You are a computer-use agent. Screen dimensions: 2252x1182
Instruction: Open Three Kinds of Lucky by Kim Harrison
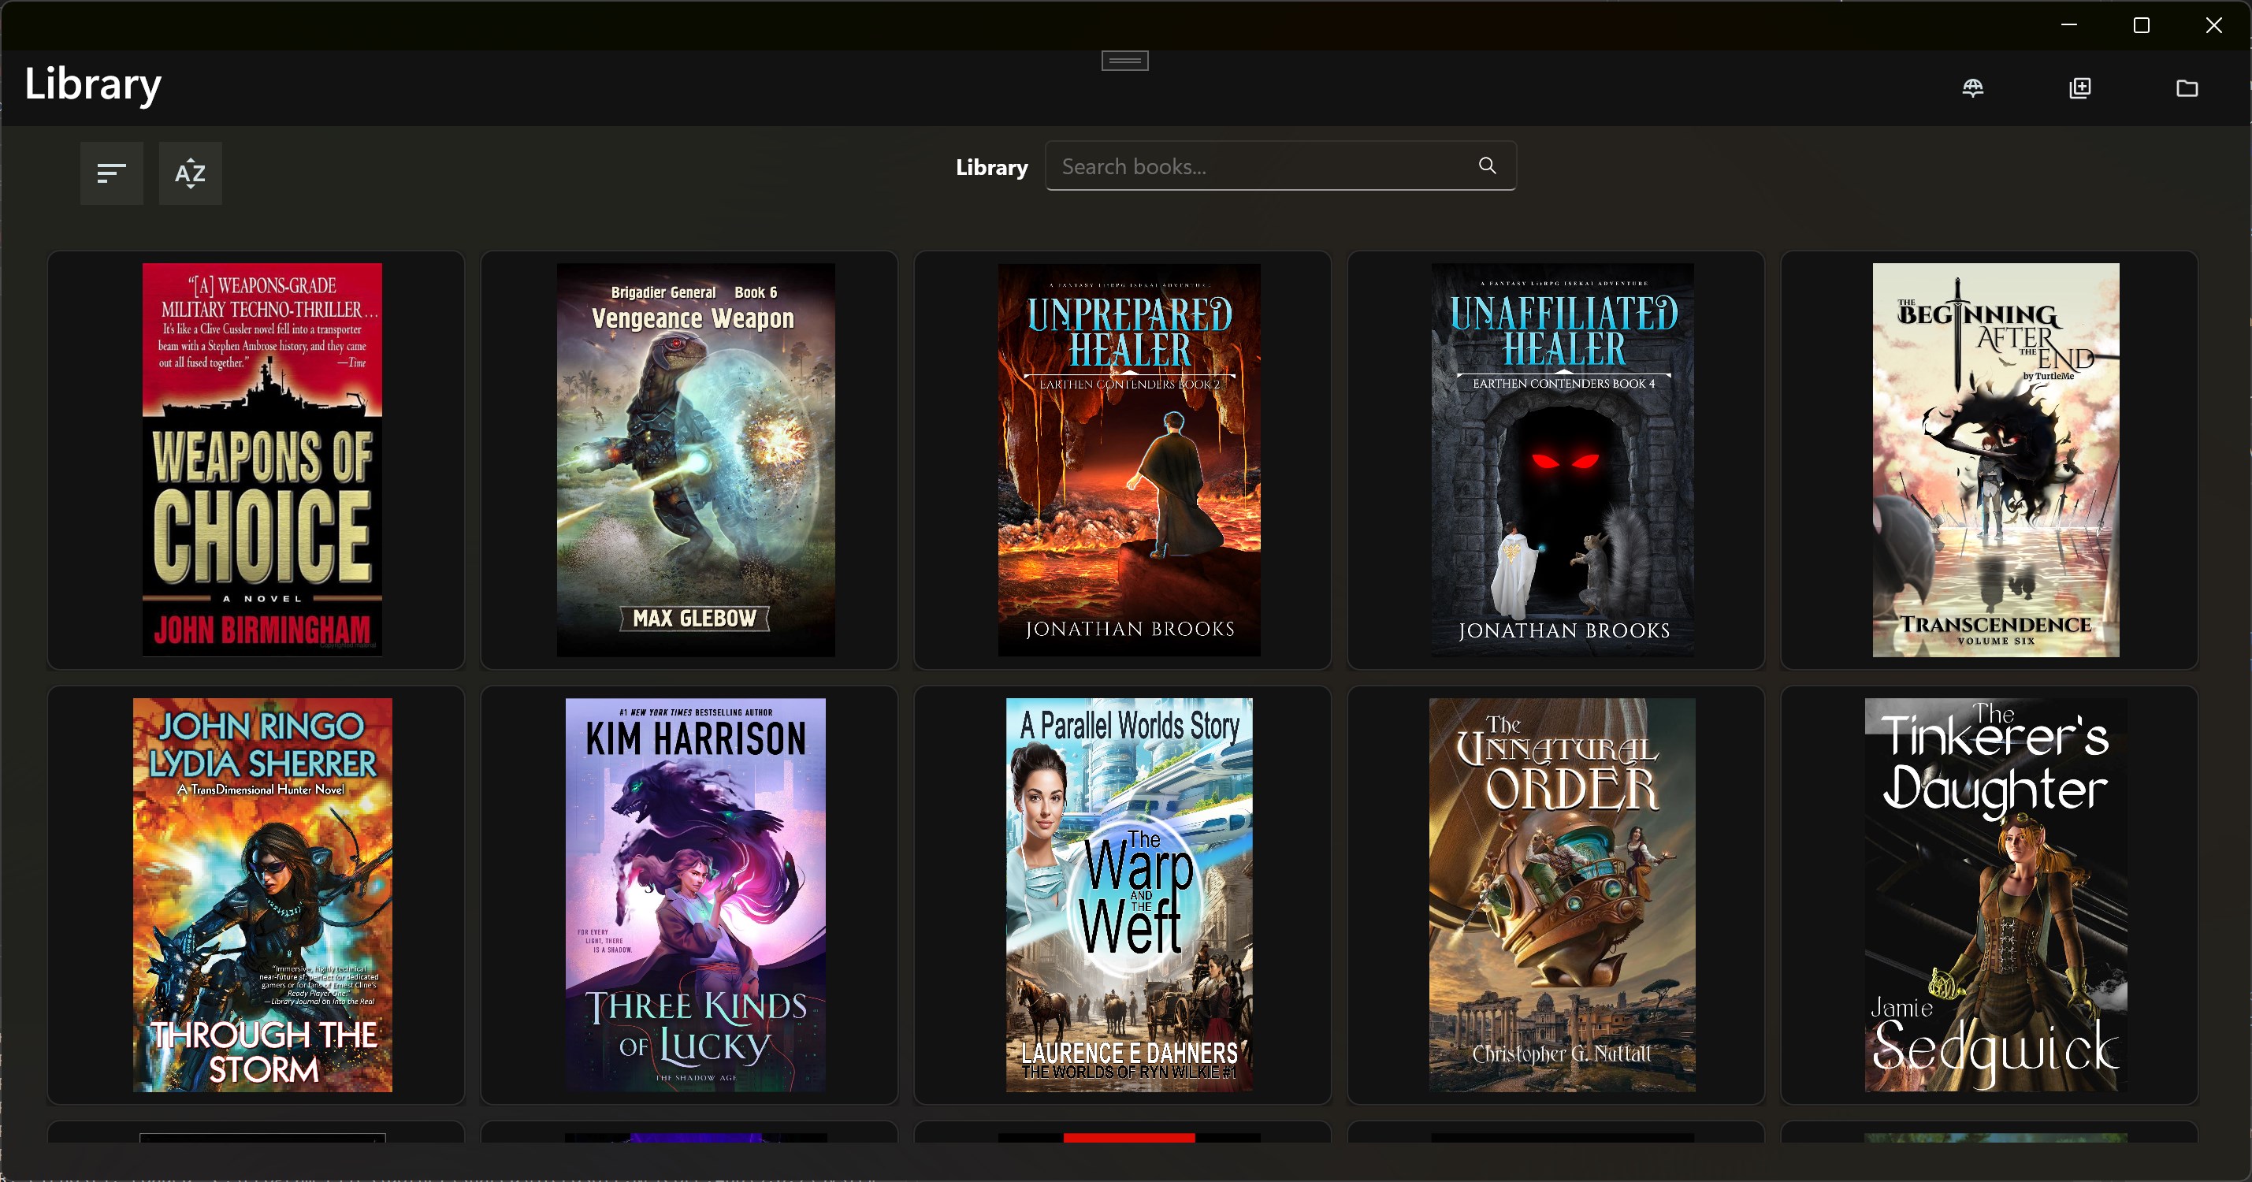tap(694, 895)
